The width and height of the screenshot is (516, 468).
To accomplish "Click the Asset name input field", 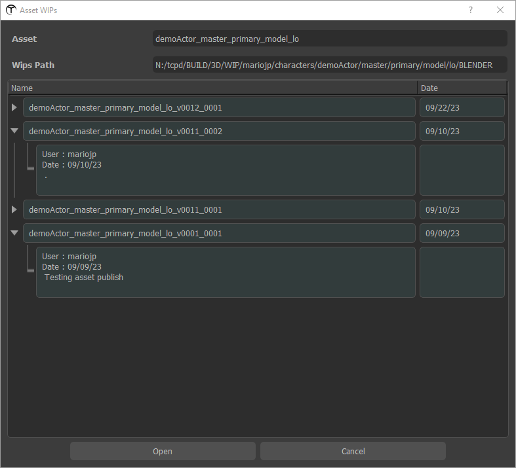I will [329, 39].
